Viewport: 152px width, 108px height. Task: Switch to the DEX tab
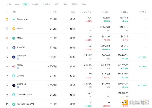[17, 4]
